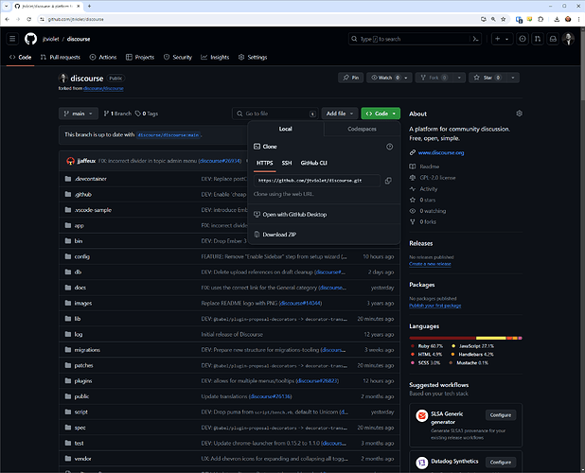585x473 pixels.
Task: Open the About settings gear icon
Action: (519, 114)
